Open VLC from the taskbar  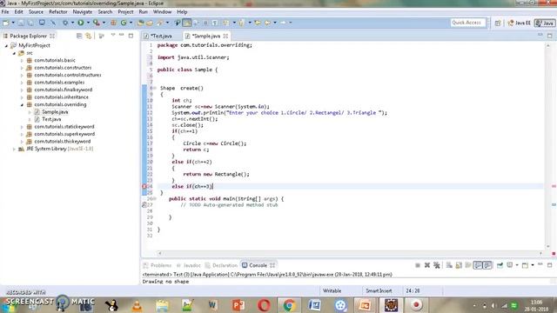coord(137,305)
